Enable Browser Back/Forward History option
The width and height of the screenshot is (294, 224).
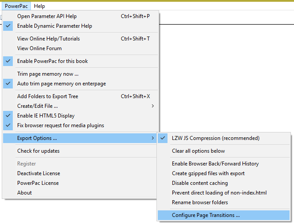click(x=223, y=164)
